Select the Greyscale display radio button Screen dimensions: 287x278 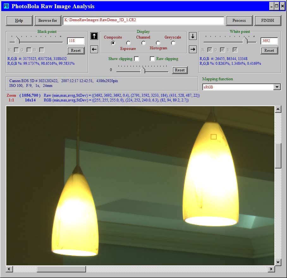(173, 43)
